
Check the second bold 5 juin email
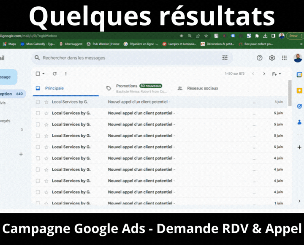click(38, 124)
